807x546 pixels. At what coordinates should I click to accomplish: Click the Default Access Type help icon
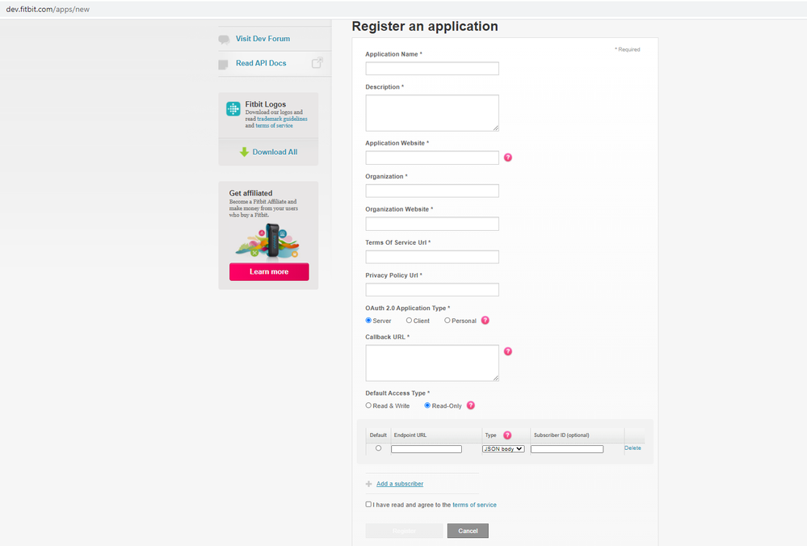[x=471, y=405]
